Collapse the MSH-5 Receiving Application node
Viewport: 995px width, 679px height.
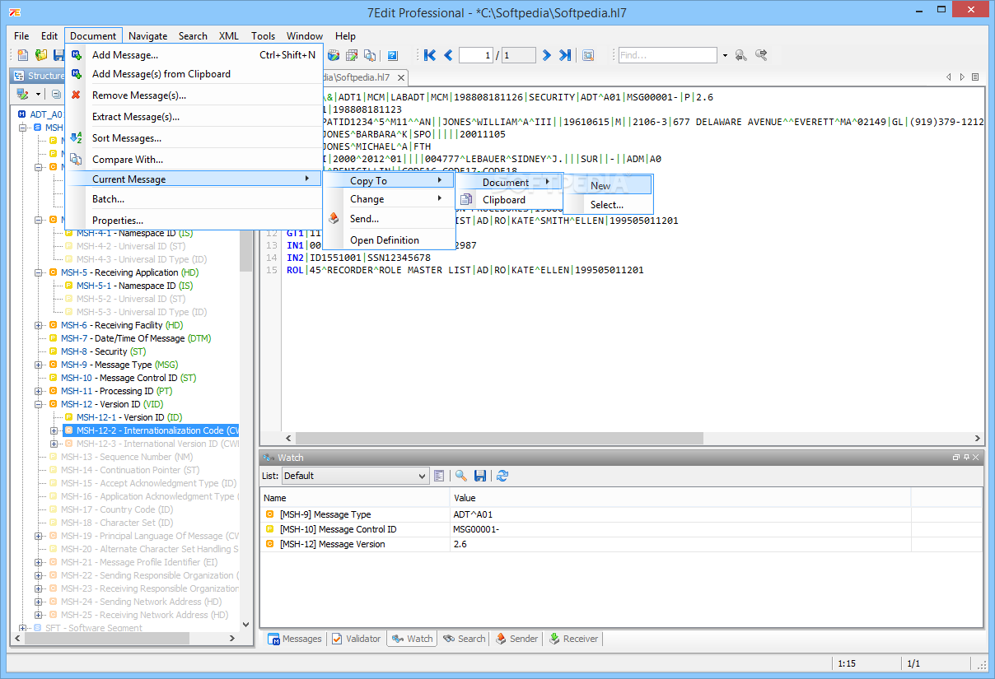pyautogui.click(x=39, y=272)
